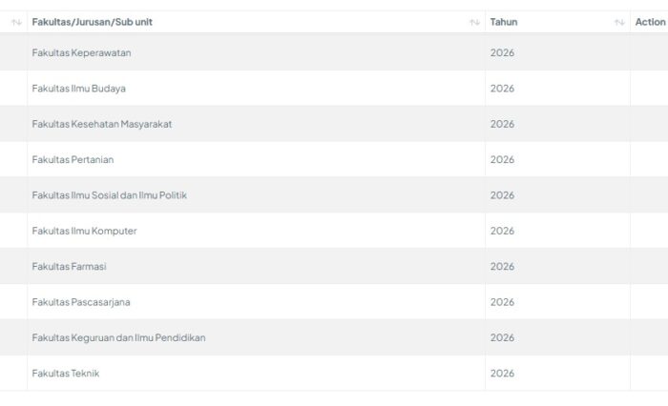Click the 2026 year cell for Fakultas Teknik
The image size is (668, 406).
click(502, 374)
